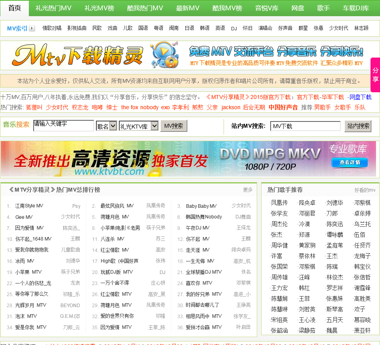
Task: Click the MTV下载精灵 banner logo
Action: pyautogui.click(x=77, y=56)
